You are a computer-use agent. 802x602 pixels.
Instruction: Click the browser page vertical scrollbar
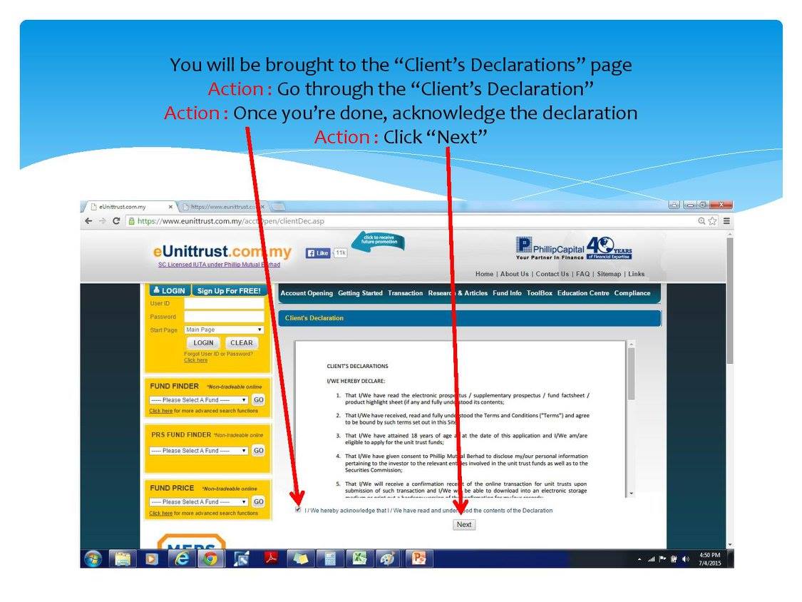(730, 301)
